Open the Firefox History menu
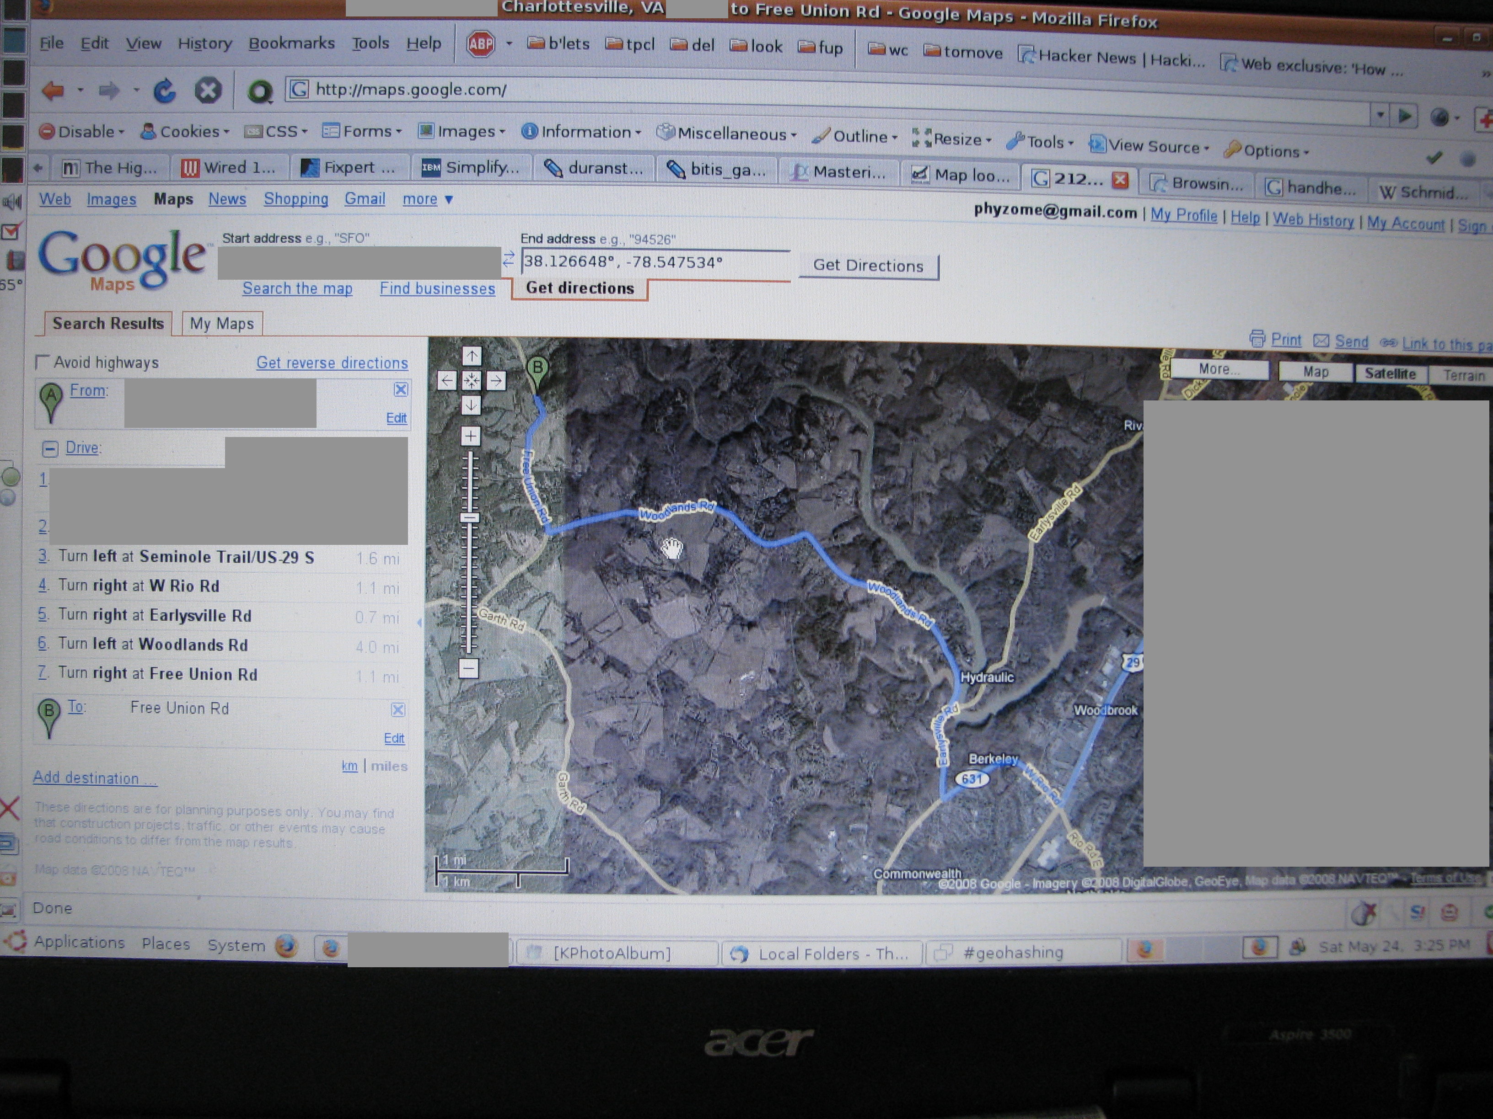Screen dimensions: 1493x1119 (x=205, y=44)
